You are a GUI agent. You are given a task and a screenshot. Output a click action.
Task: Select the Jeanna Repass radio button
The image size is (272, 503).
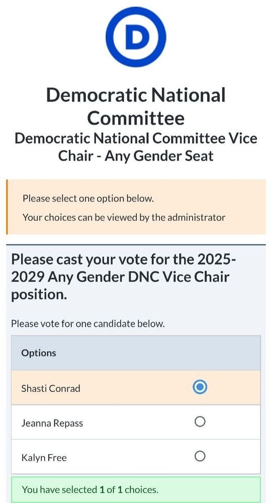[x=200, y=422]
